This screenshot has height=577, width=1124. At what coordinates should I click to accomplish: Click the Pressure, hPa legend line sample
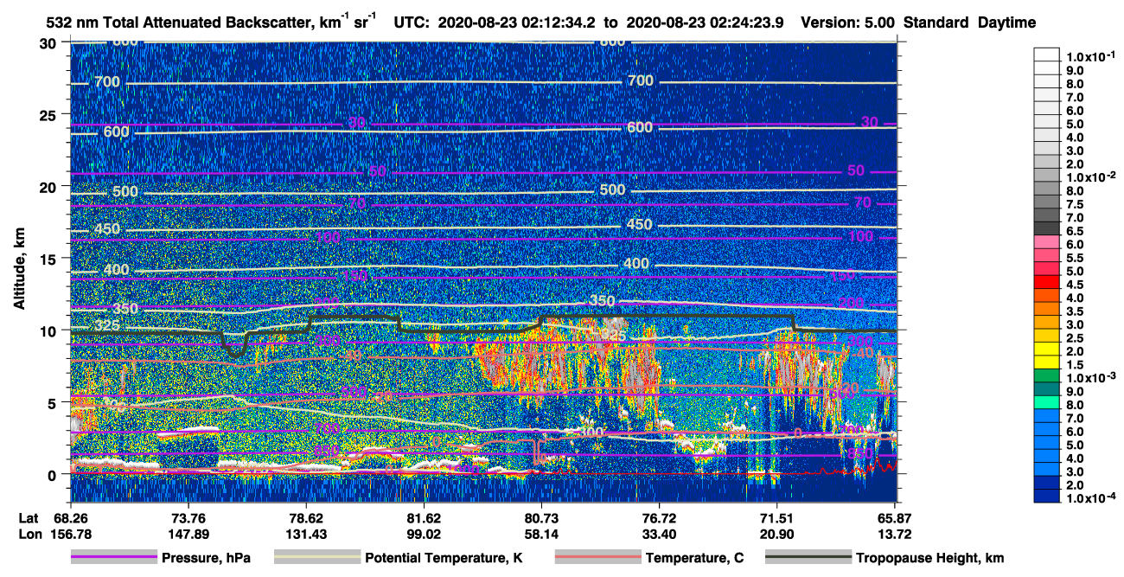point(113,558)
